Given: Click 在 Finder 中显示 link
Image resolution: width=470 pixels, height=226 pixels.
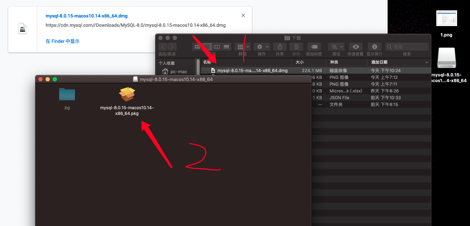Looking at the screenshot, I should (x=62, y=41).
